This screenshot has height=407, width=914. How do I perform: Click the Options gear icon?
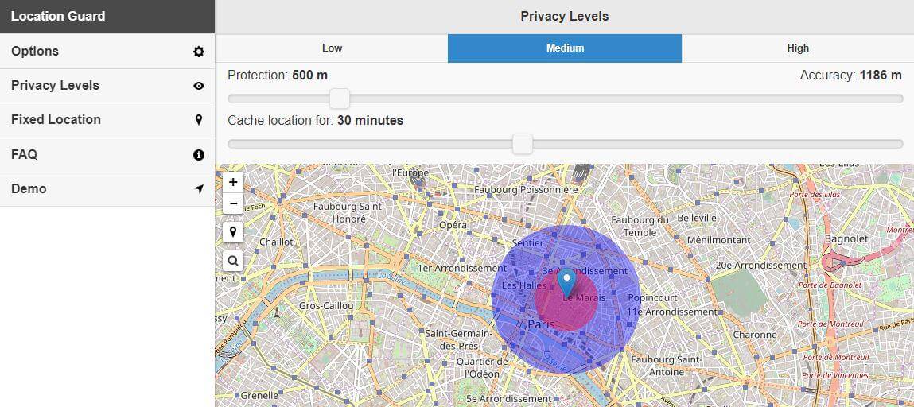point(199,51)
